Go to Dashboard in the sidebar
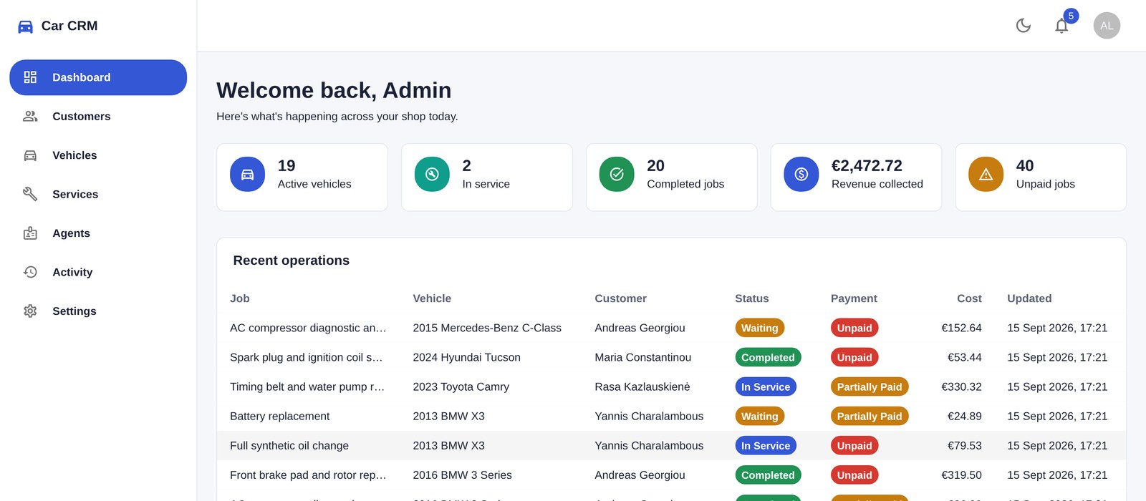This screenshot has height=501, width=1146. pyautogui.click(x=98, y=77)
